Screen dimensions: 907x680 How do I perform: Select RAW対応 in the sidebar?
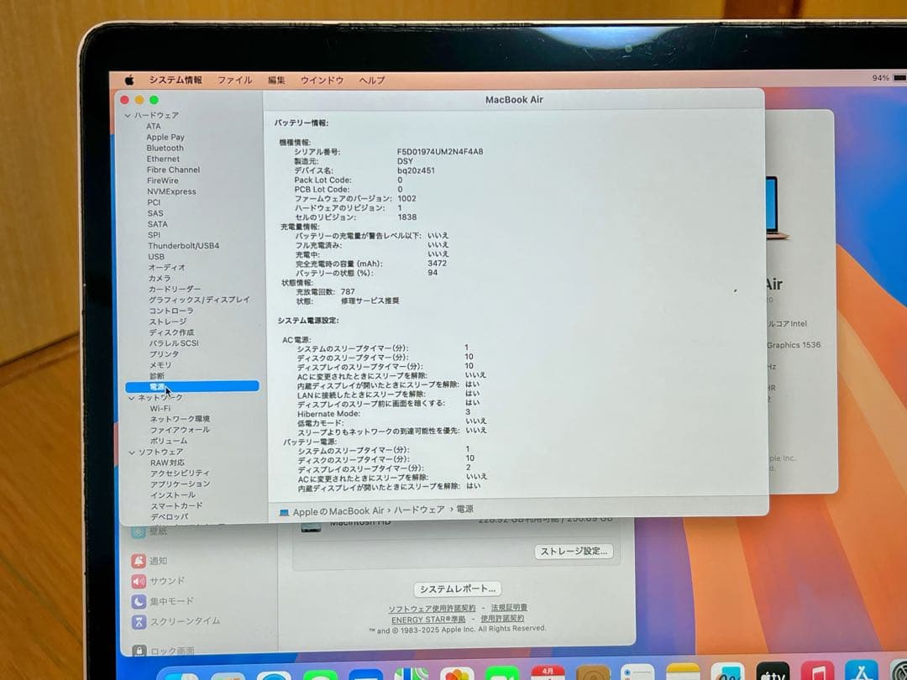[x=168, y=463]
